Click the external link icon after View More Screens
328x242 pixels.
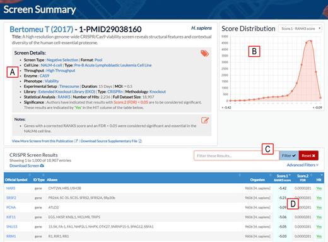pyautogui.click(x=76, y=141)
